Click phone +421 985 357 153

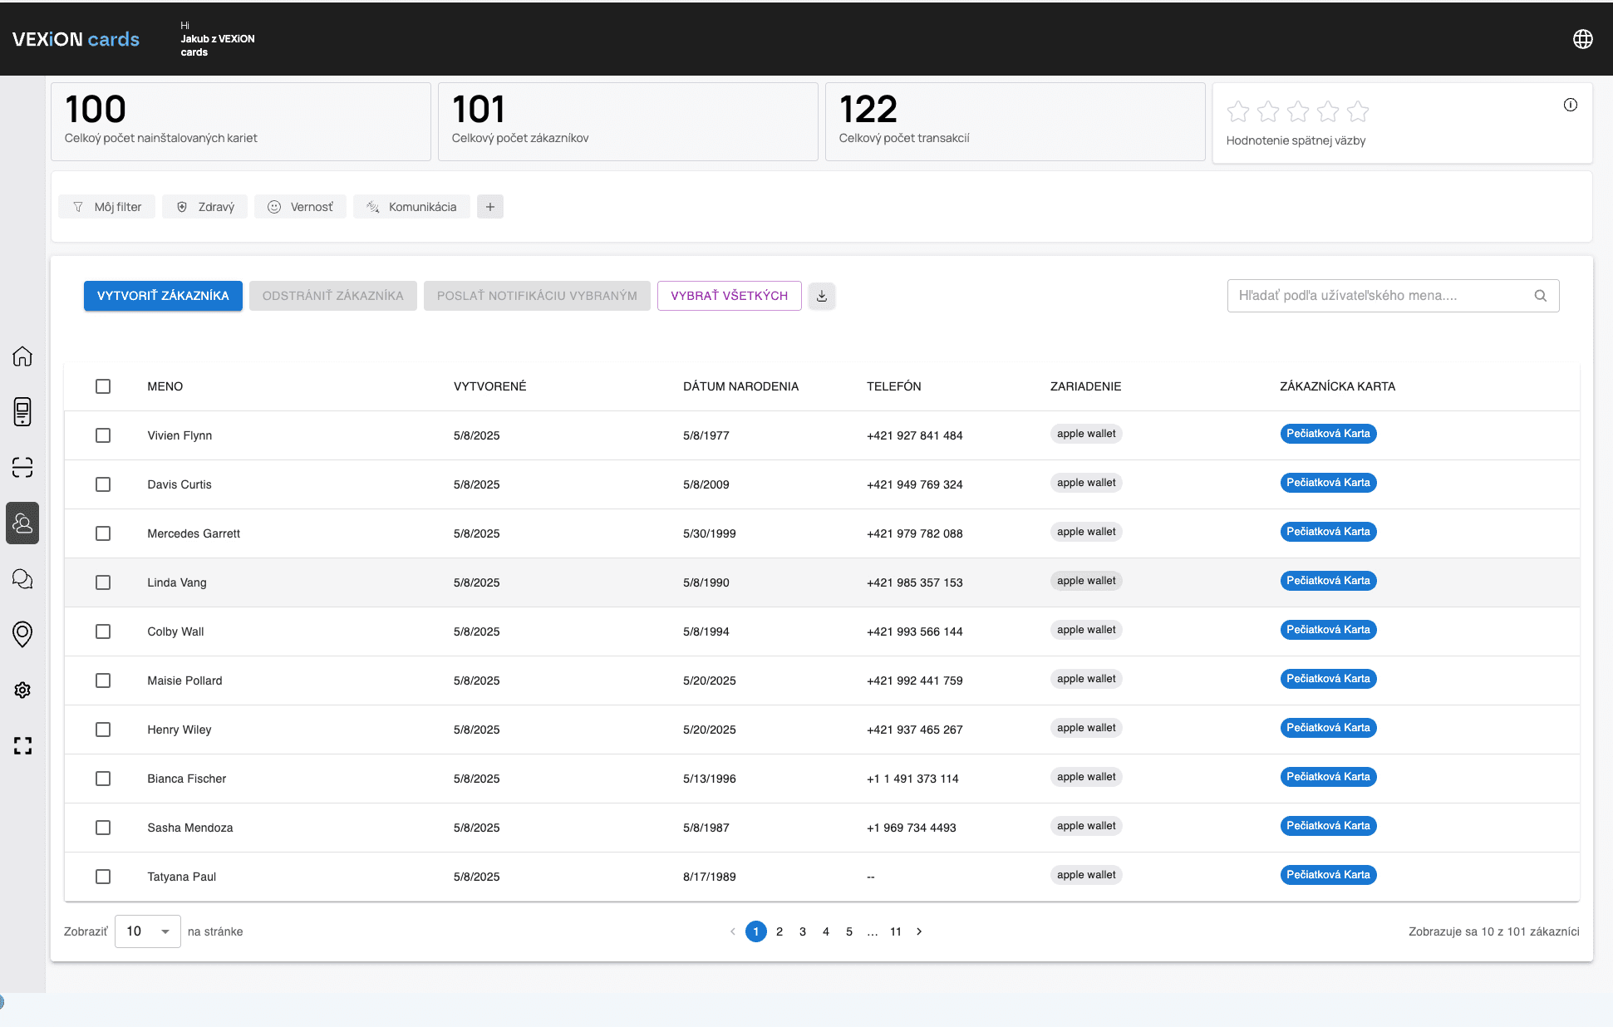pyautogui.click(x=914, y=582)
